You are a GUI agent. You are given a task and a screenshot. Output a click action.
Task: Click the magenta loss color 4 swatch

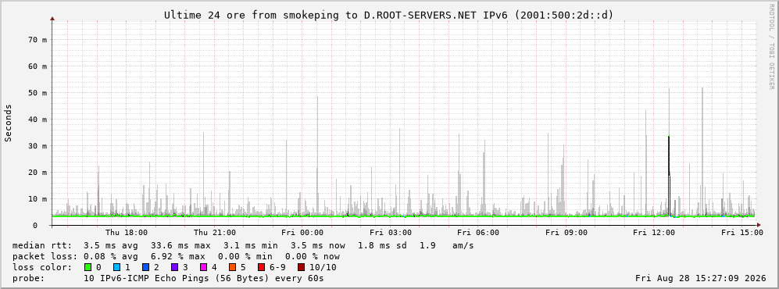pos(203,267)
